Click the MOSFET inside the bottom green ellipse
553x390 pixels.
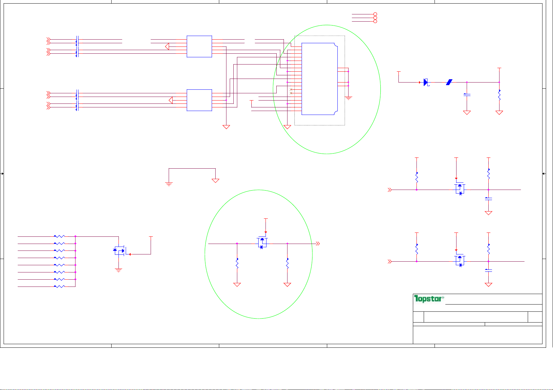[x=262, y=243]
